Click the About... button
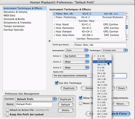135x119 pixels. 121,104
